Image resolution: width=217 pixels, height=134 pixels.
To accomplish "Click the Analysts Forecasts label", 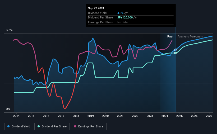I will click(190, 36).
